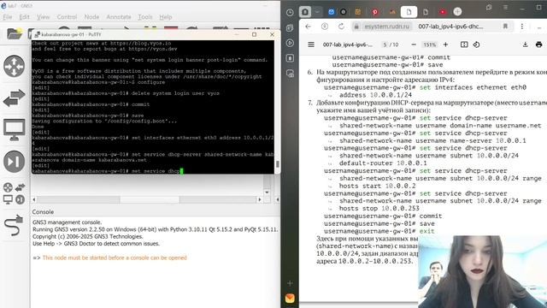Browse routers in GNS3 device panel

[x=14, y=66]
